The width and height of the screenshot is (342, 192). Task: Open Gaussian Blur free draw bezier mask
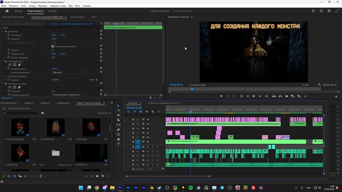pos(19,87)
